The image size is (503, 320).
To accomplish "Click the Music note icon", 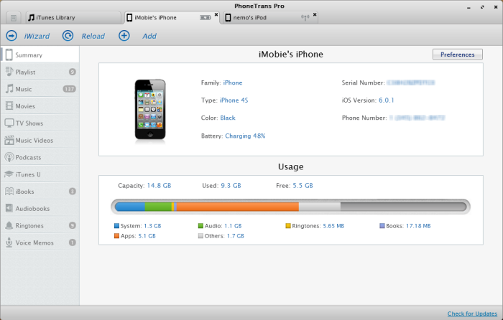I will [9, 89].
